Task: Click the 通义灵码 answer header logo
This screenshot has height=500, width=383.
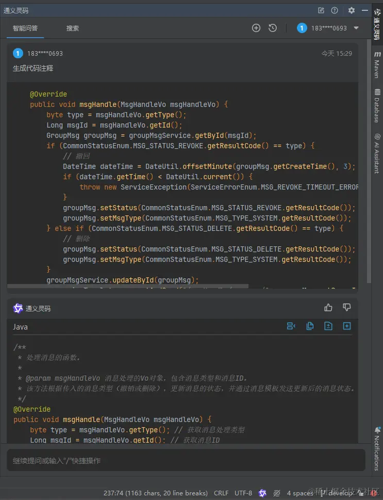Action: [x=18, y=308]
